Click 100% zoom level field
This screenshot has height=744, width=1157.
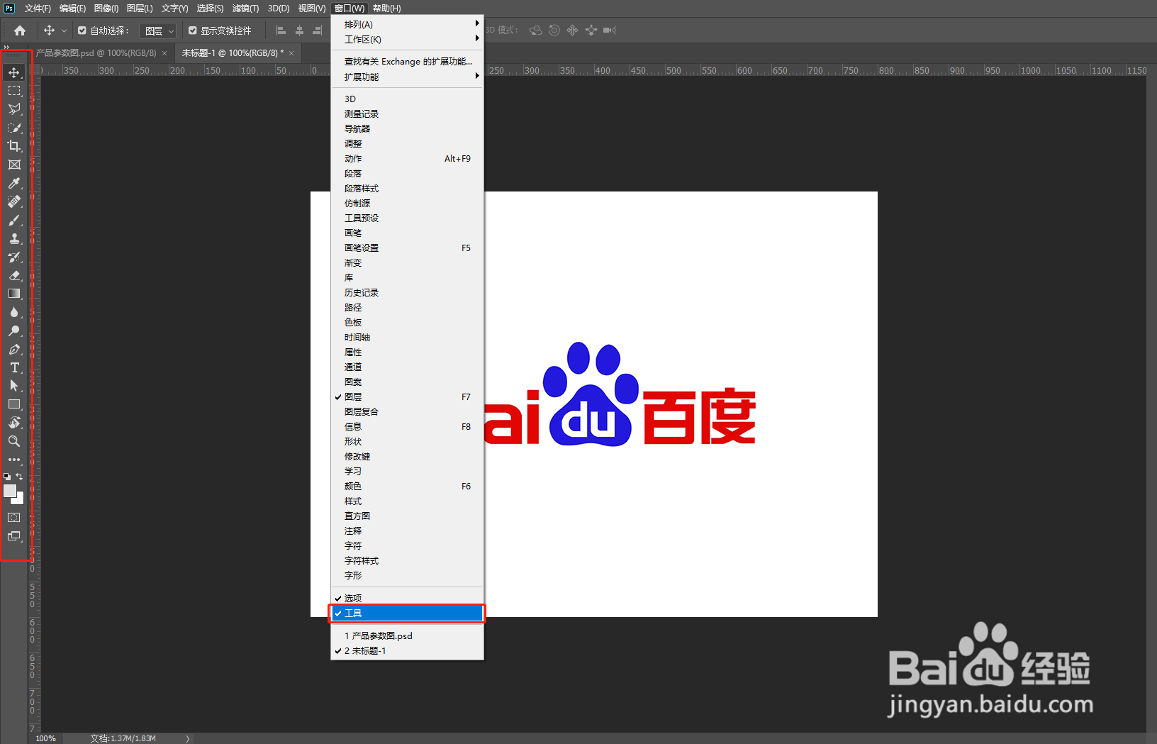click(46, 738)
